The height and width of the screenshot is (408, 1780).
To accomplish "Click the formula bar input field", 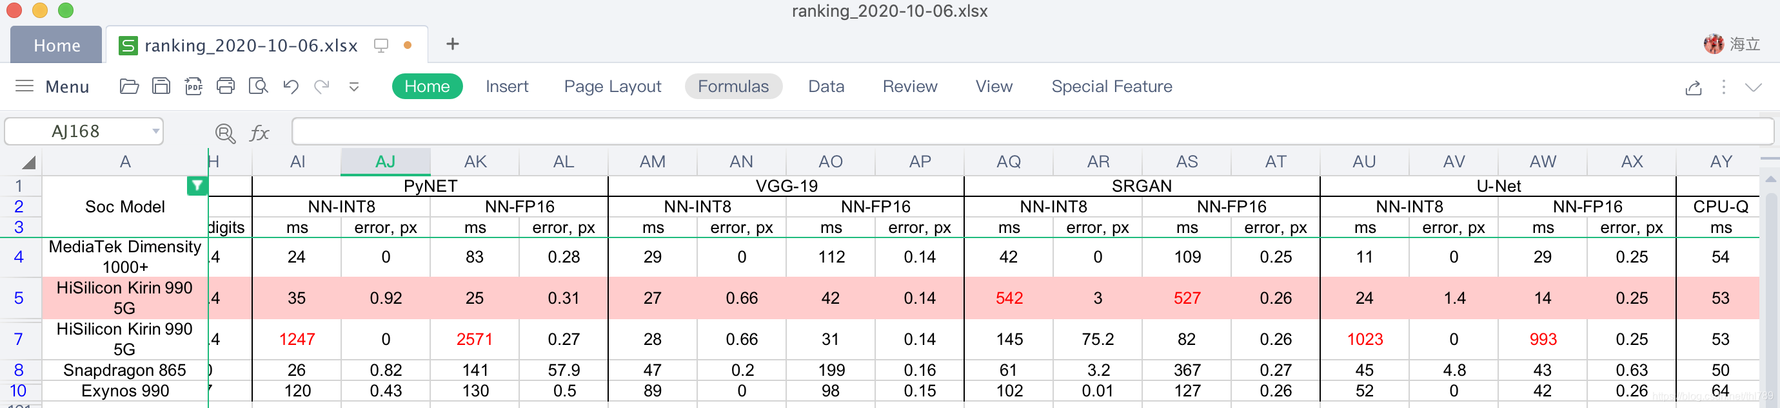I will (x=1033, y=131).
